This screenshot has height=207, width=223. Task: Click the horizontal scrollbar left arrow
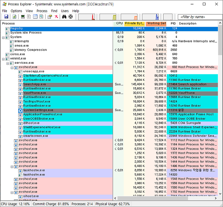pyautogui.click(x=115, y=198)
